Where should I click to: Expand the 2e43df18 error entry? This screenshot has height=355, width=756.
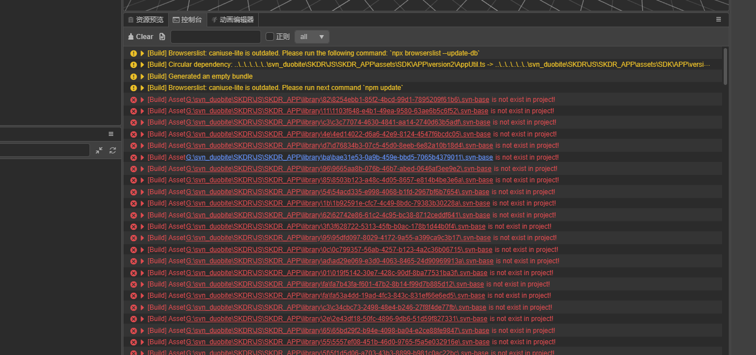143,319
